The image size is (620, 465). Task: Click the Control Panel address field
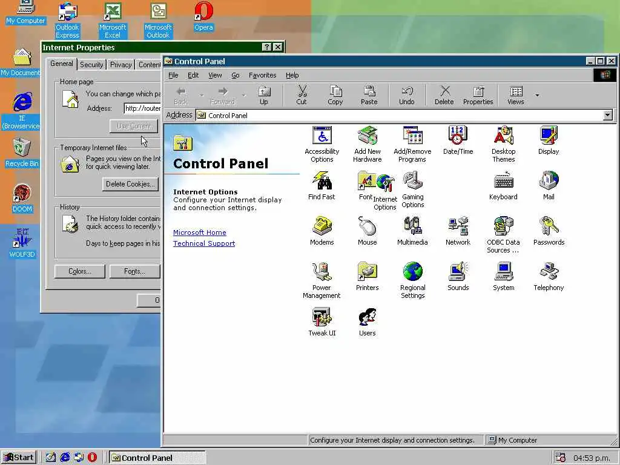point(404,116)
